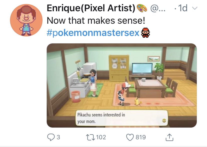
Task: Click the Pokeball indicator in the dialogue box
Action: [164, 121]
